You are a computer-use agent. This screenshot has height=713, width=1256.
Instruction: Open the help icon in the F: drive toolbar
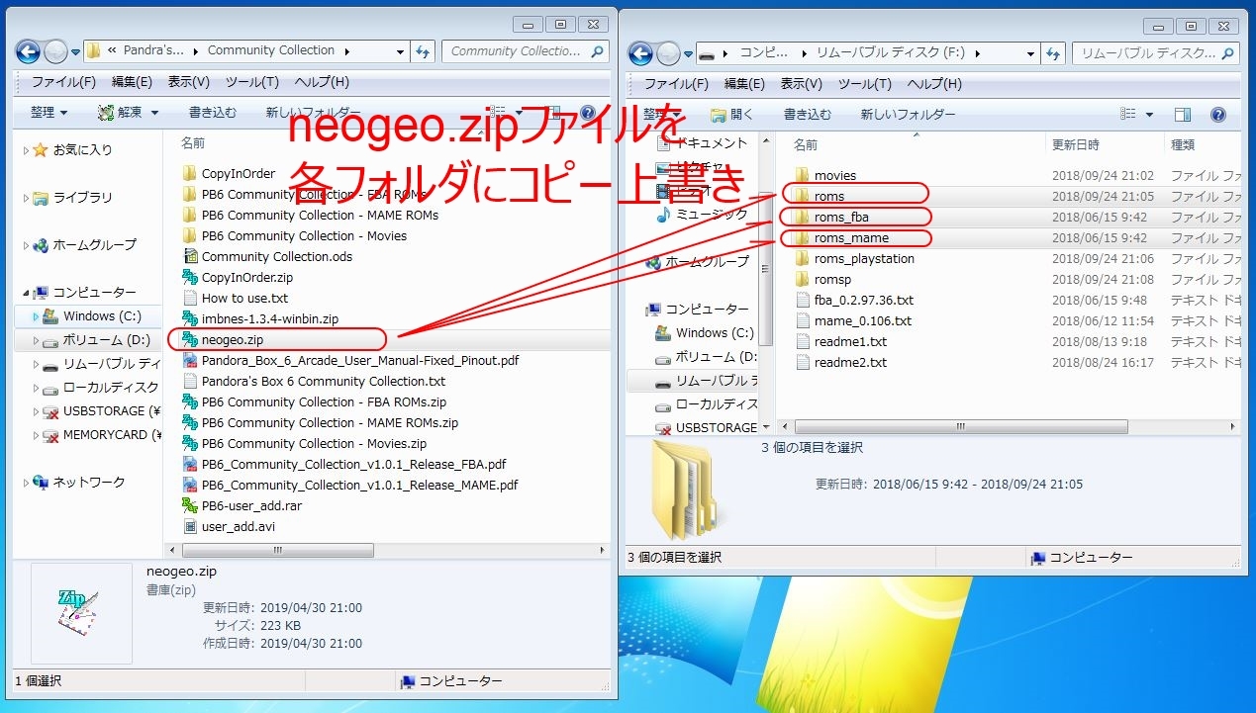(x=1217, y=115)
